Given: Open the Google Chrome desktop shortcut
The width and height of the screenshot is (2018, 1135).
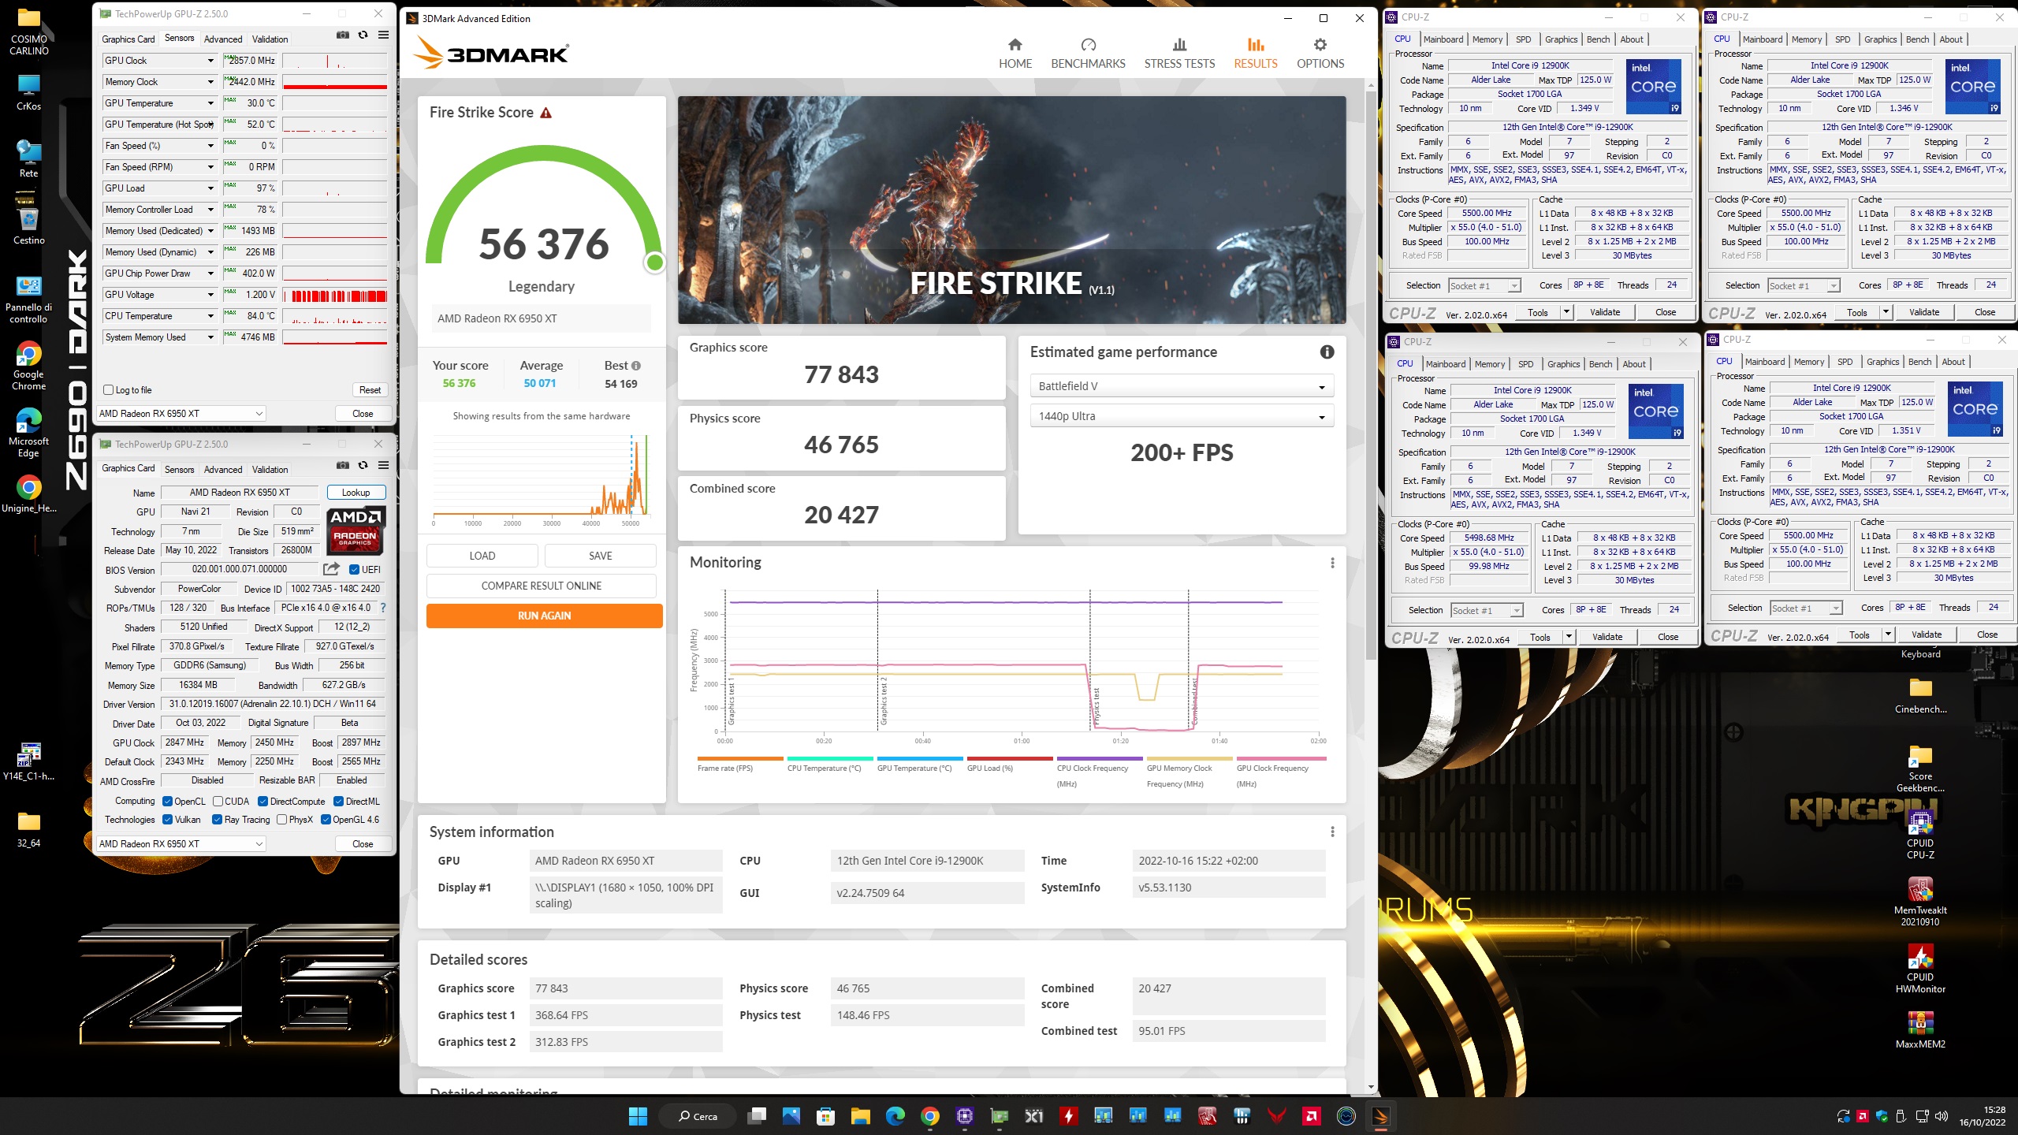Looking at the screenshot, I should (28, 365).
